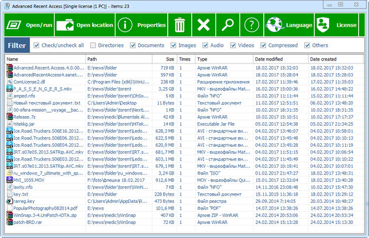The image size is (369, 238).
Task: Select the MVI_1055.MOV row
Action: tap(184, 180)
